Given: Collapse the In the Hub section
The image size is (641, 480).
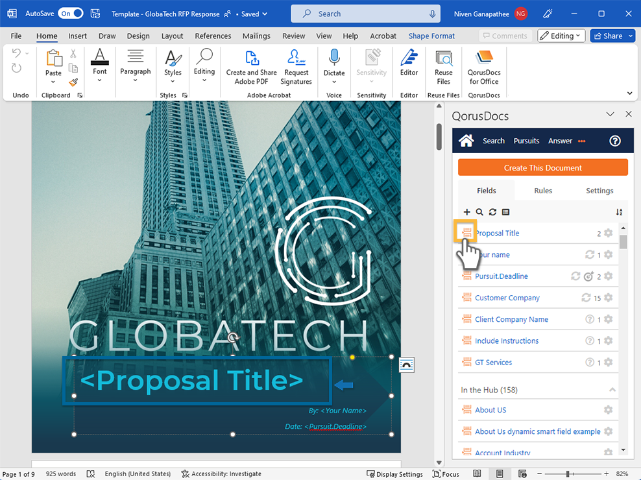Looking at the screenshot, I should [x=612, y=390].
